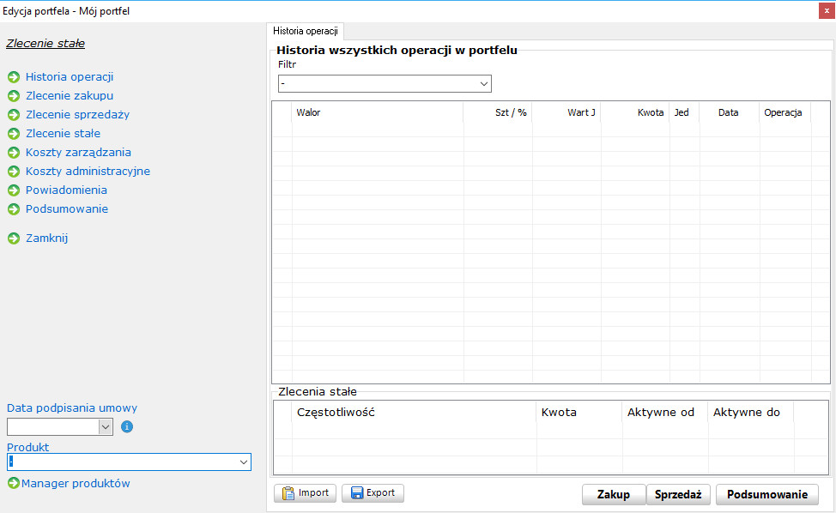Click the green arrow icon beside Manager produktów
The height and width of the screenshot is (513, 836).
coord(13,484)
